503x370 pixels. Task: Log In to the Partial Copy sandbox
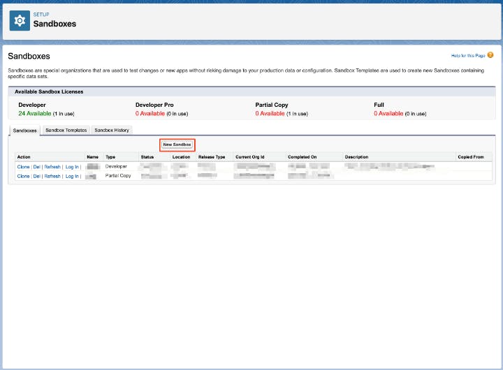(72, 176)
